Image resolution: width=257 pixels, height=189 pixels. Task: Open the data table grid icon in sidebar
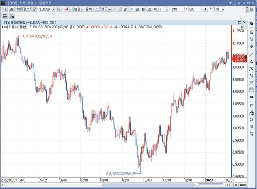(251, 90)
